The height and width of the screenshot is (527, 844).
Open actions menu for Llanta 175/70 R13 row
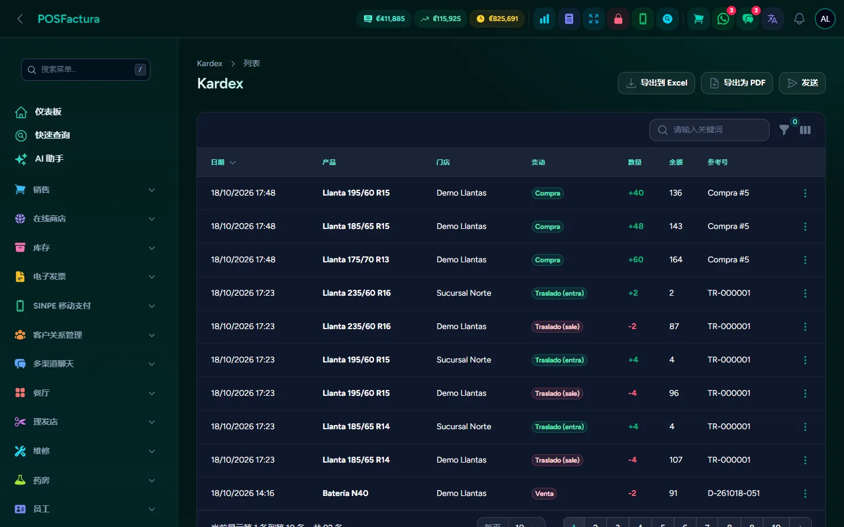(x=805, y=260)
